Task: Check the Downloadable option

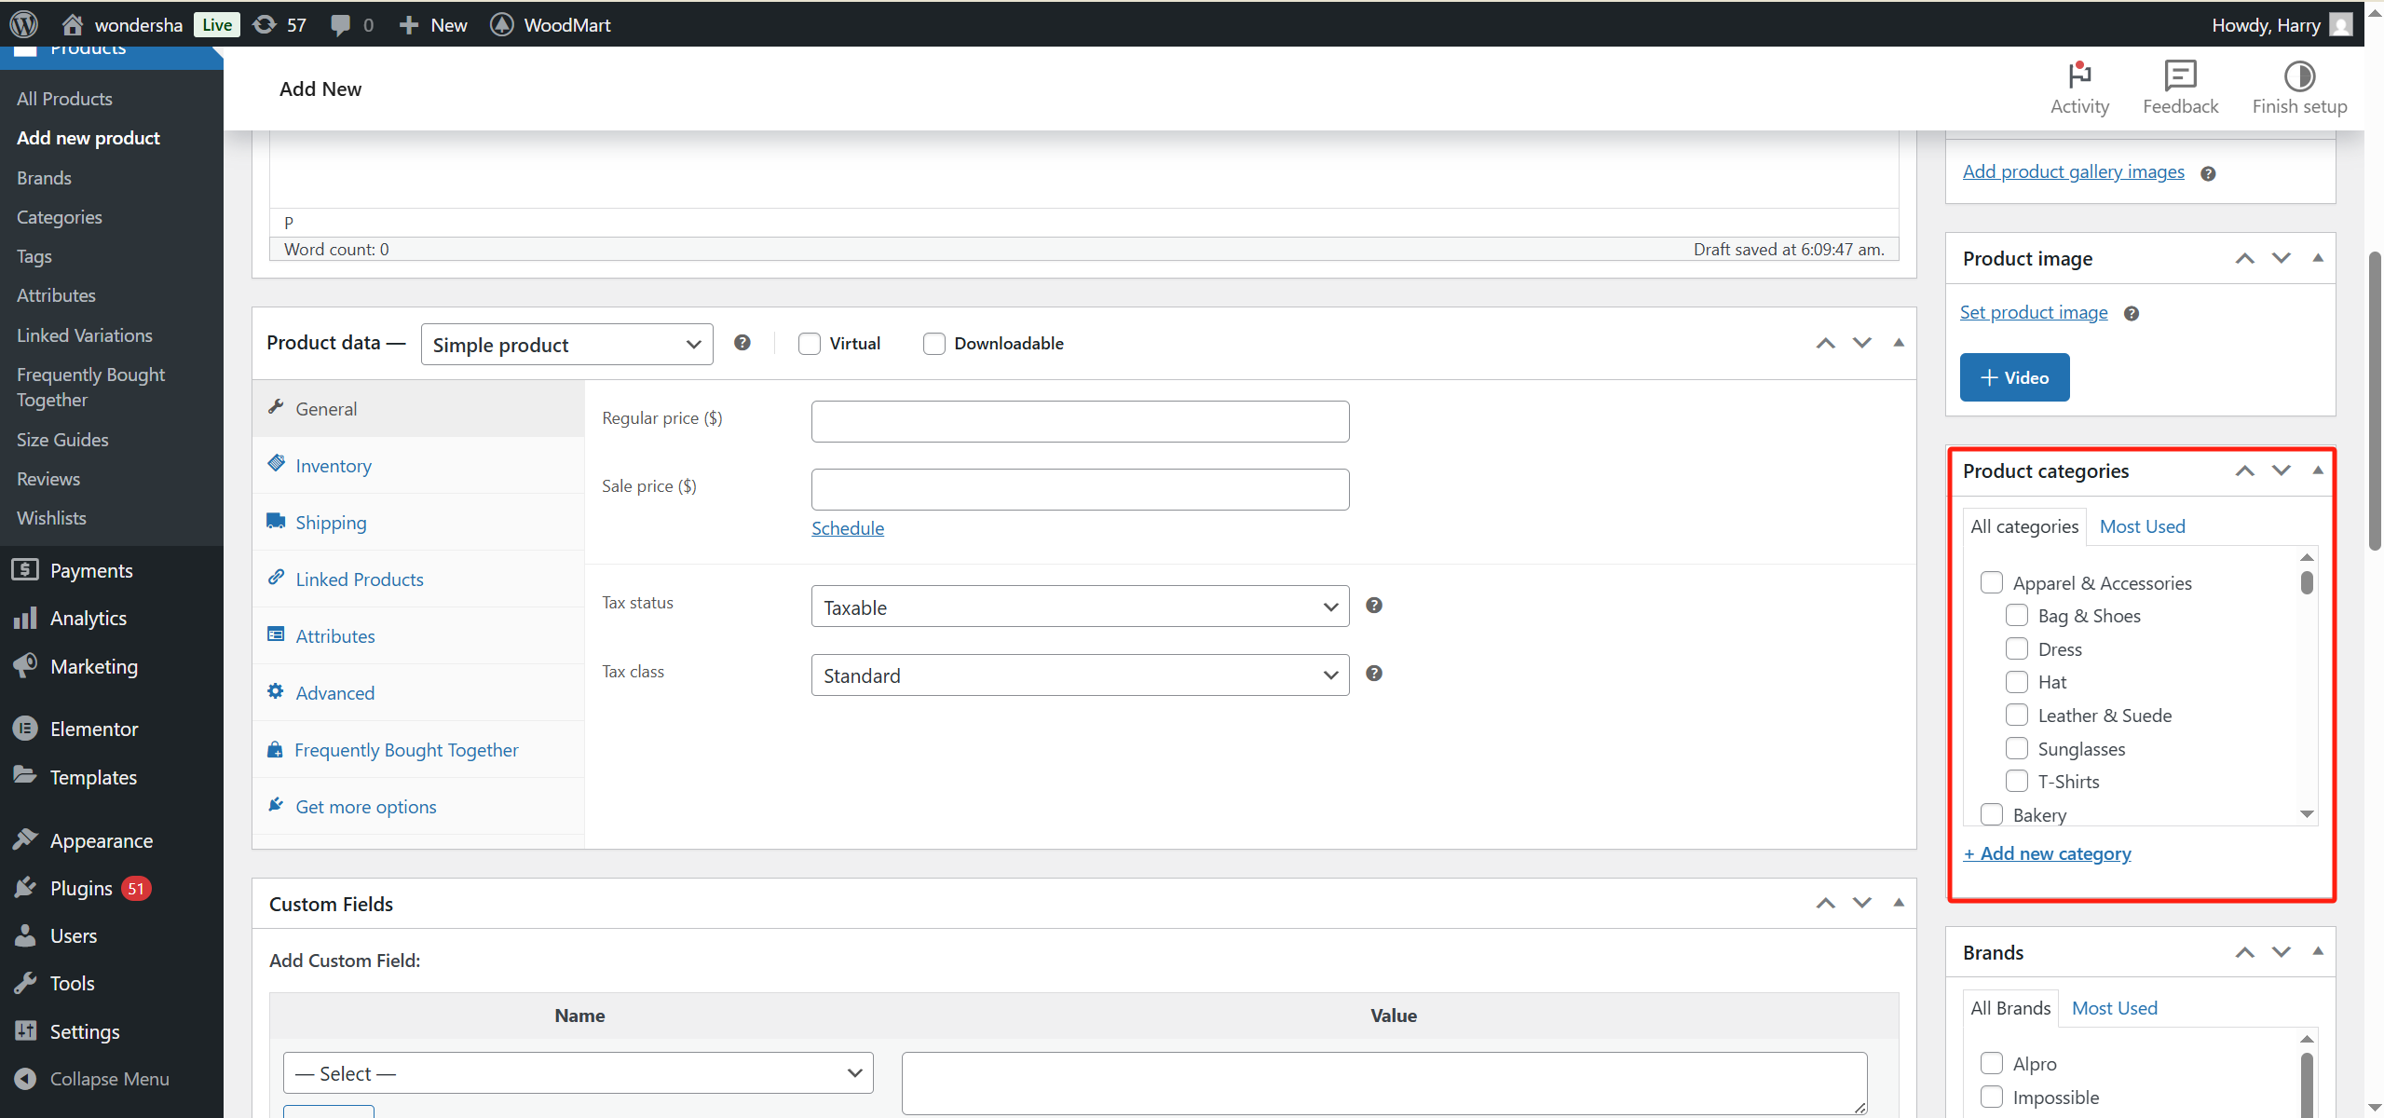Action: tap(933, 343)
